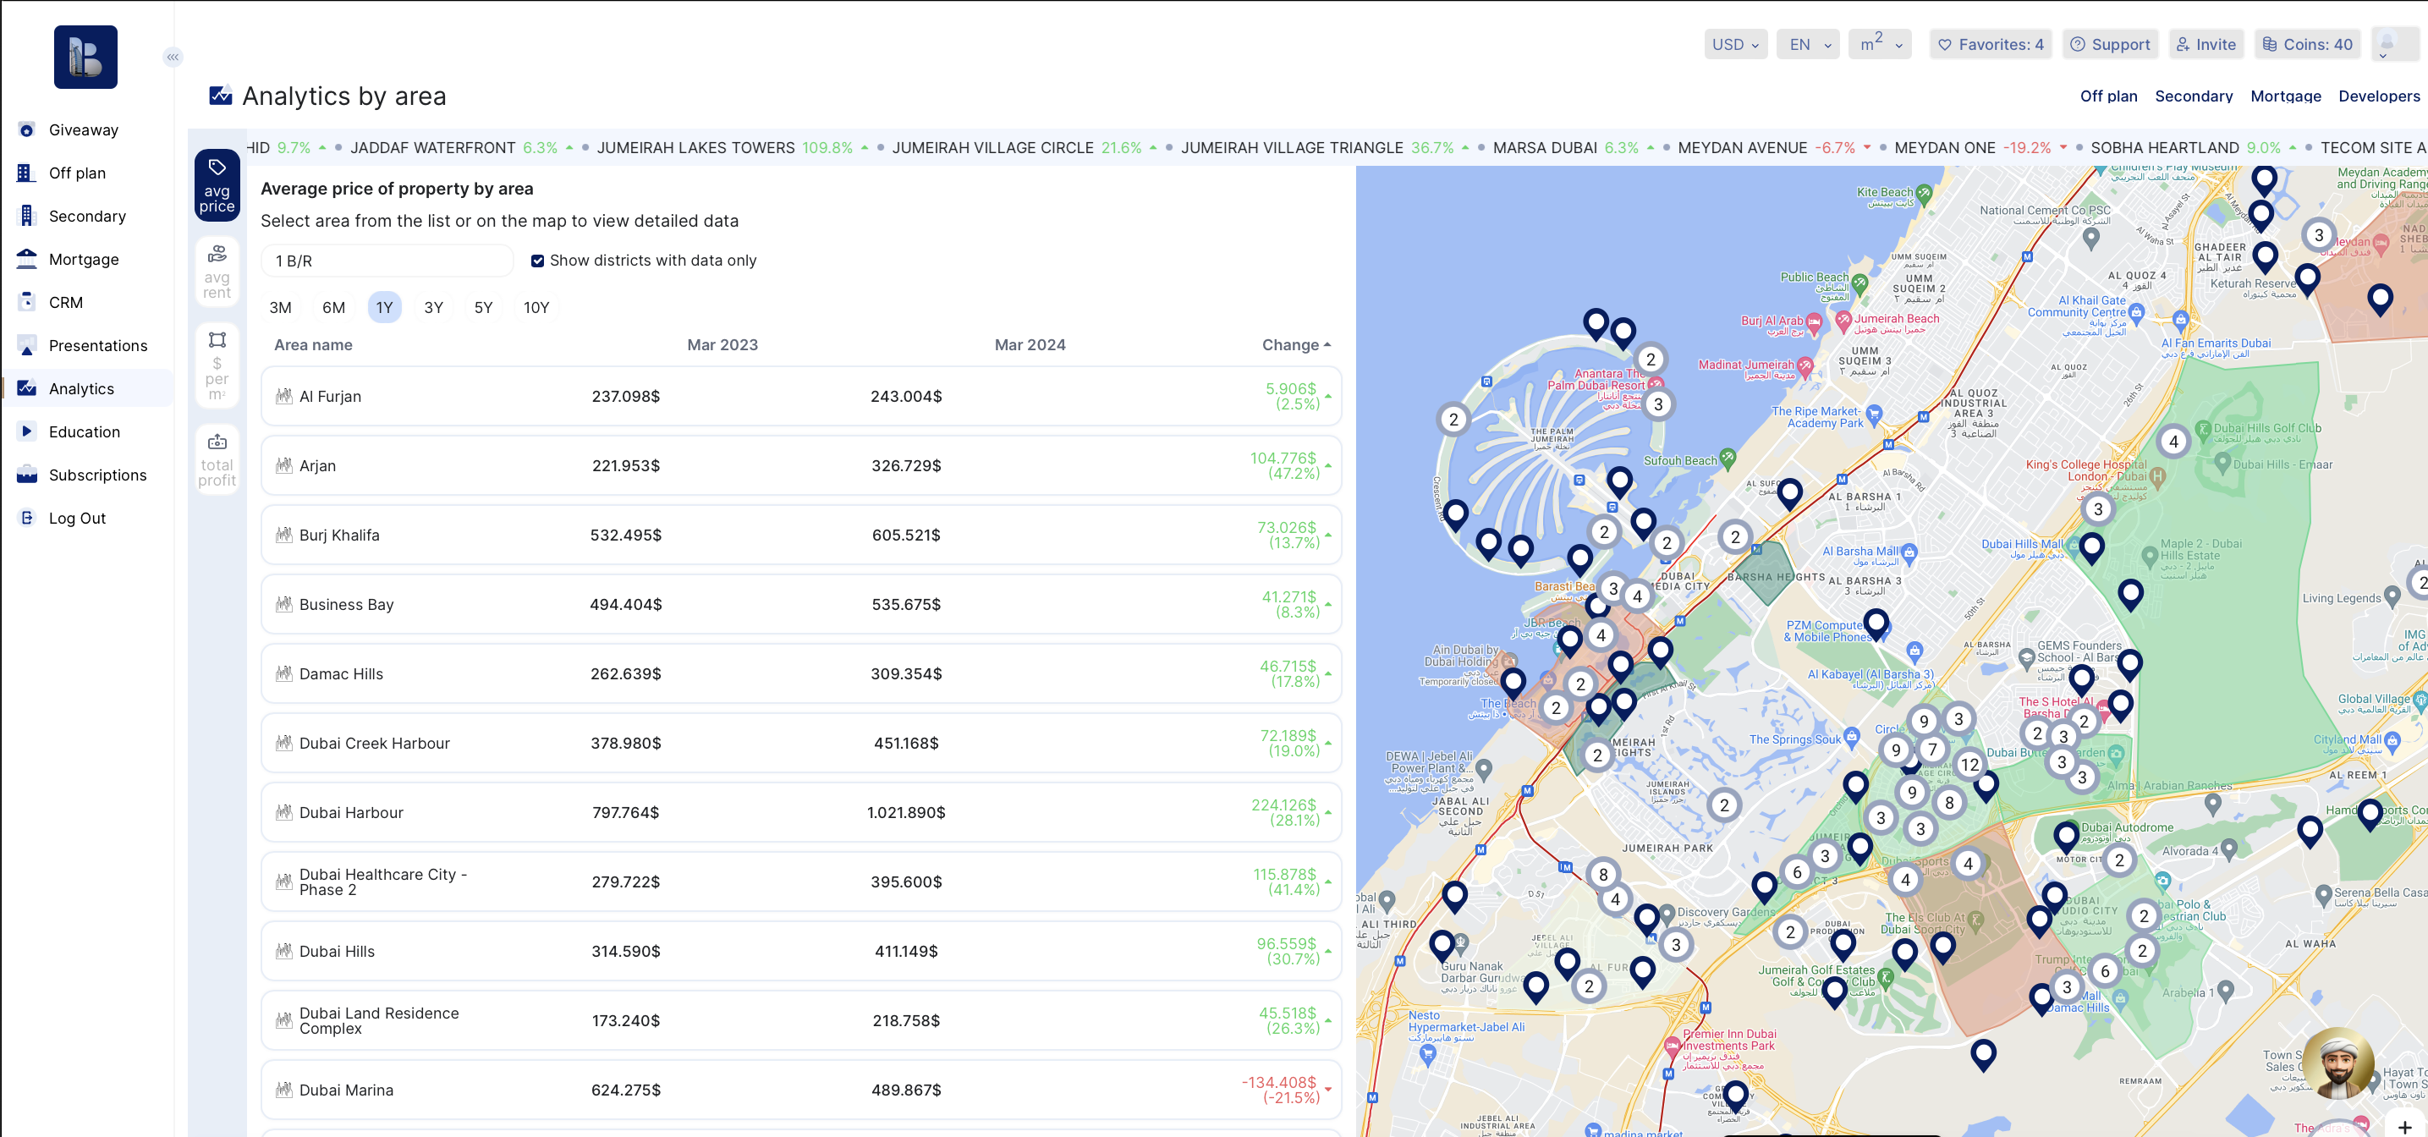This screenshot has height=1137, width=2428.
Task: Open Presentations in the sidebar
Action: coord(98,346)
